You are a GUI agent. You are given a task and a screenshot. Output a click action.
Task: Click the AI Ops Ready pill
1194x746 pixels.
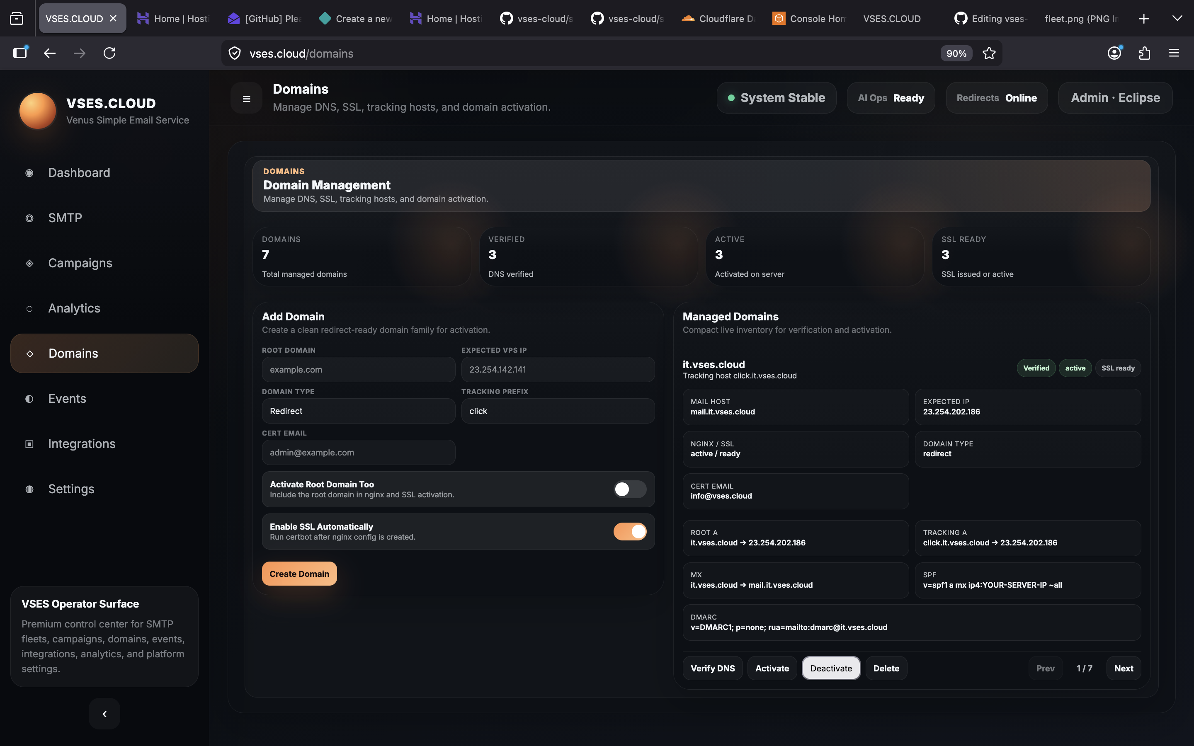tap(891, 98)
